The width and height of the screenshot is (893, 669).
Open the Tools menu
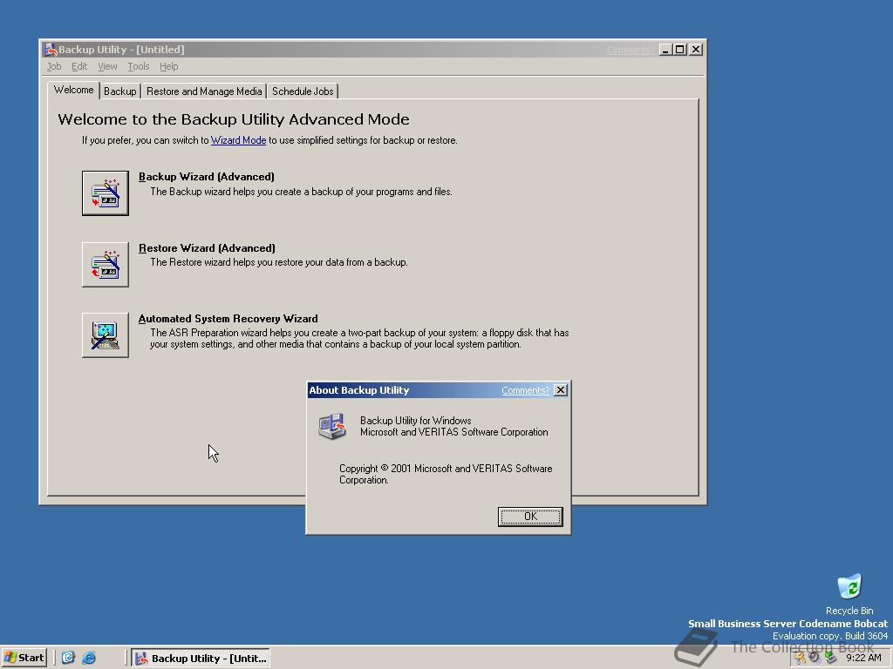(139, 66)
